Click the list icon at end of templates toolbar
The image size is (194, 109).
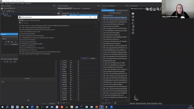coord(13,11)
